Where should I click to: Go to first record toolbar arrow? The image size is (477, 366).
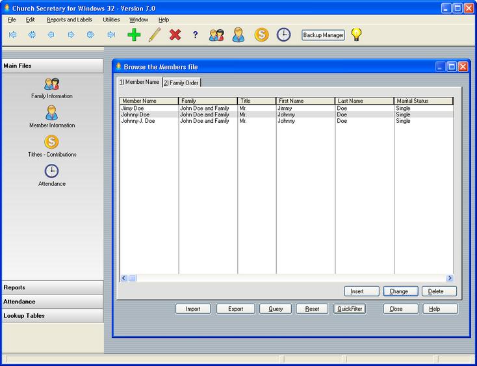(12, 34)
